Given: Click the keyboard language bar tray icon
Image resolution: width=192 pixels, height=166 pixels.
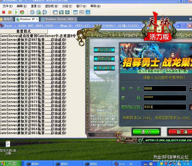Looking at the screenshot, I should click(x=146, y=164).
